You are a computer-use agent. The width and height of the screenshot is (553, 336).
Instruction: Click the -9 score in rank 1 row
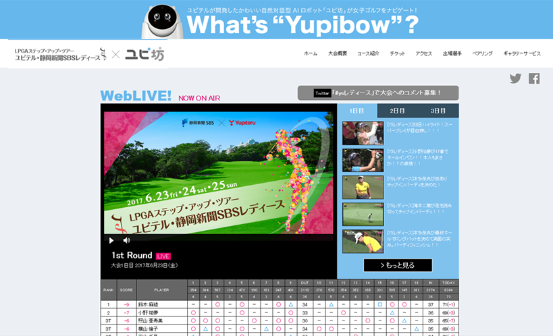[x=126, y=304]
